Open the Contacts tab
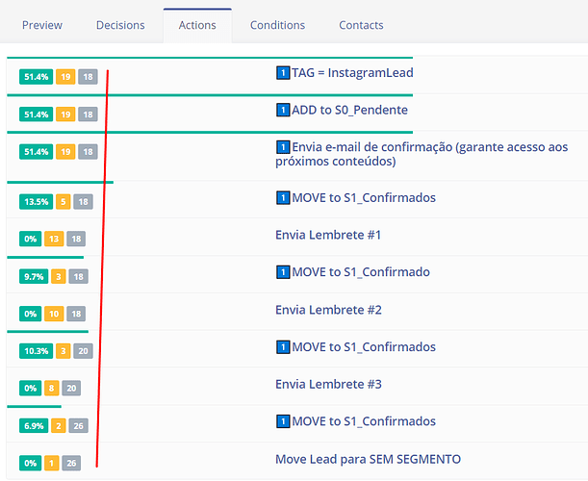The height and width of the screenshot is (481, 588). 361,25
